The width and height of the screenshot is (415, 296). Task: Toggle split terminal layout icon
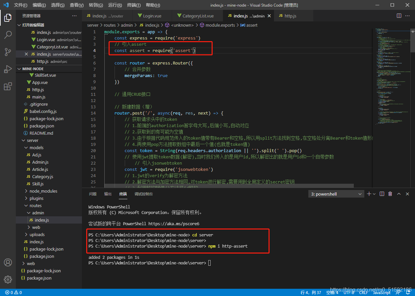tap(382, 194)
